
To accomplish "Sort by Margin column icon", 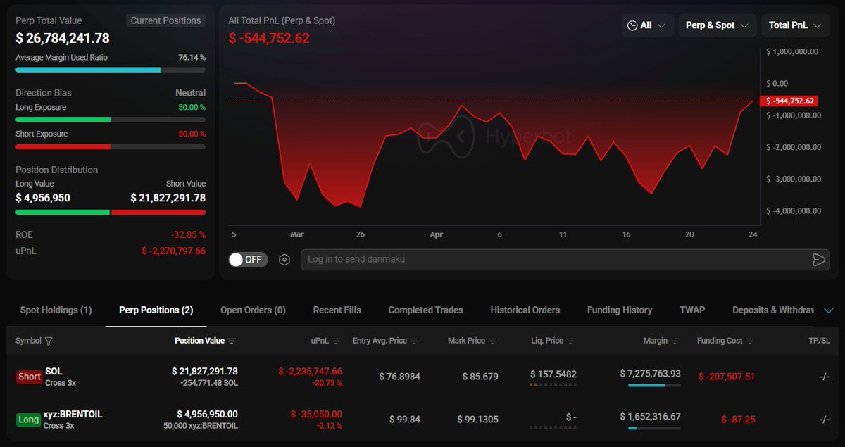I will pos(675,341).
